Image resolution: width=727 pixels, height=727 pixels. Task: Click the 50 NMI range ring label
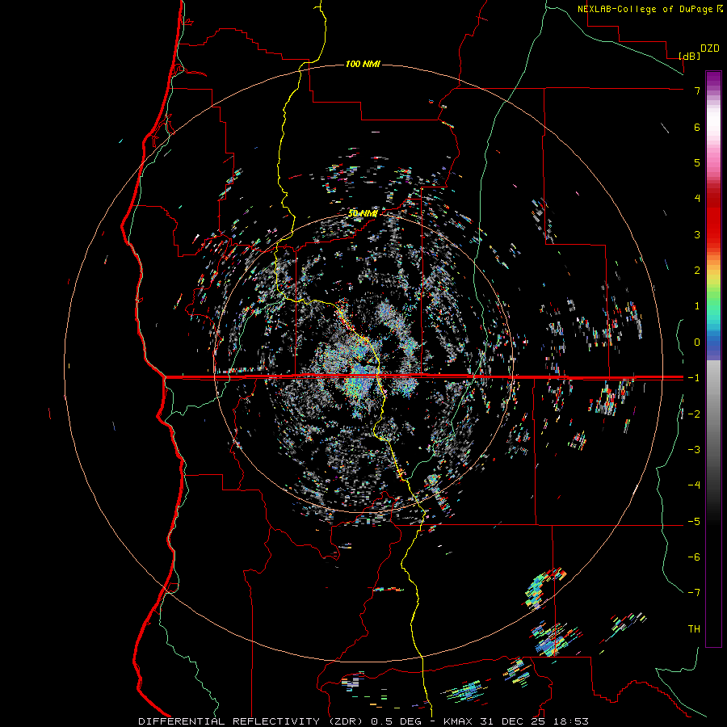click(363, 213)
